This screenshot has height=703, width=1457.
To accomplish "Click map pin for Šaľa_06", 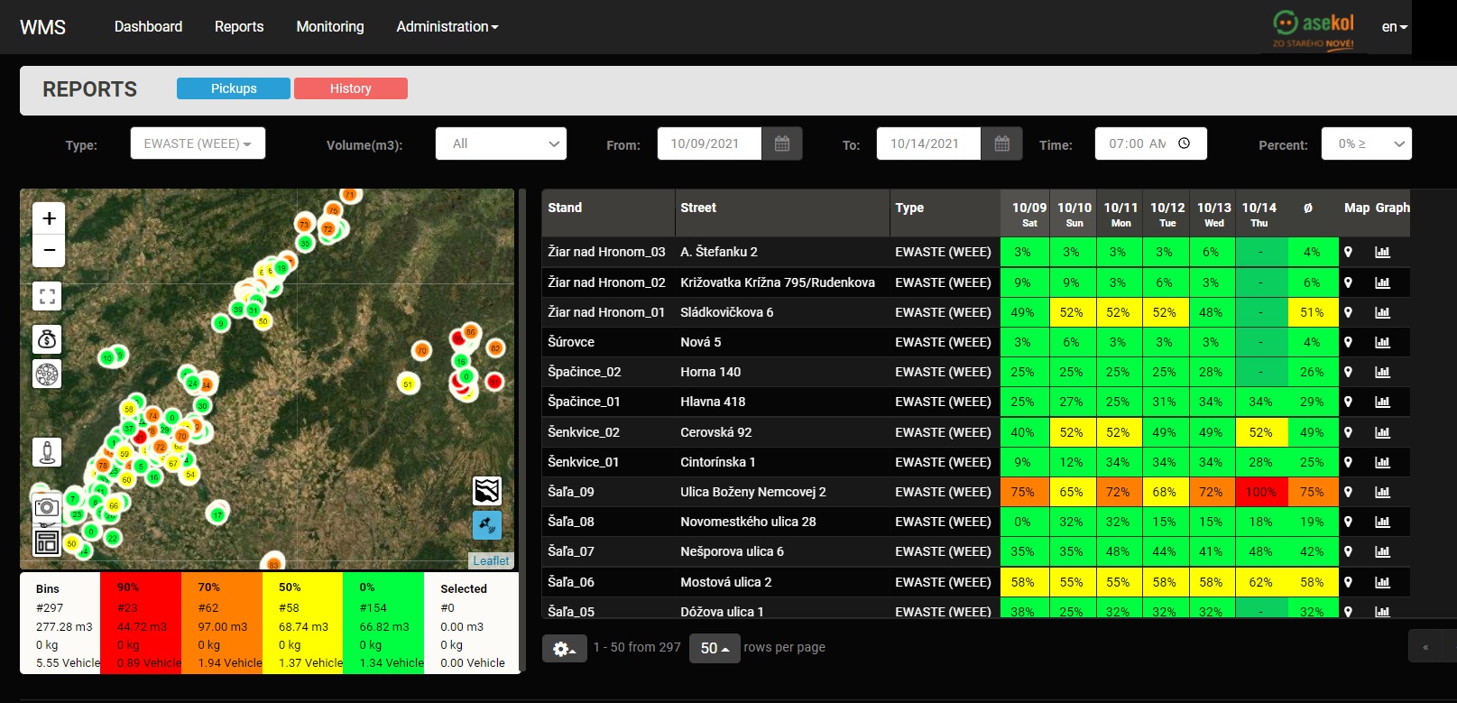I will [x=1348, y=582].
